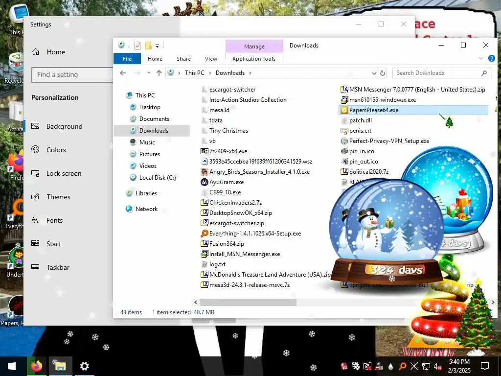Viewport: 501px width, 376px height.
Task: Open the View ribbon tab
Action: tap(211, 59)
